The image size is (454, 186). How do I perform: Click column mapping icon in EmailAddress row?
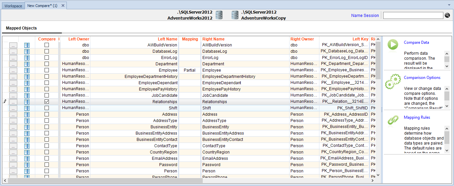pos(27,158)
